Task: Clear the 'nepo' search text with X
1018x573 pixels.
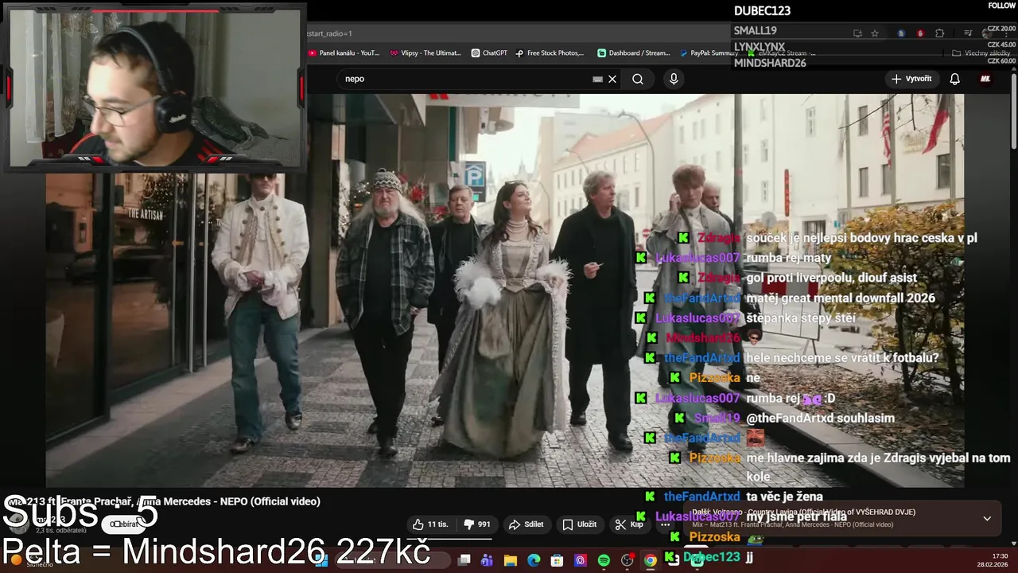Action: click(612, 79)
